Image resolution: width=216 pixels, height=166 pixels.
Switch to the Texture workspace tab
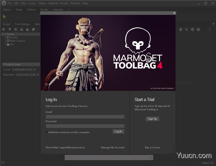tap(31, 9)
